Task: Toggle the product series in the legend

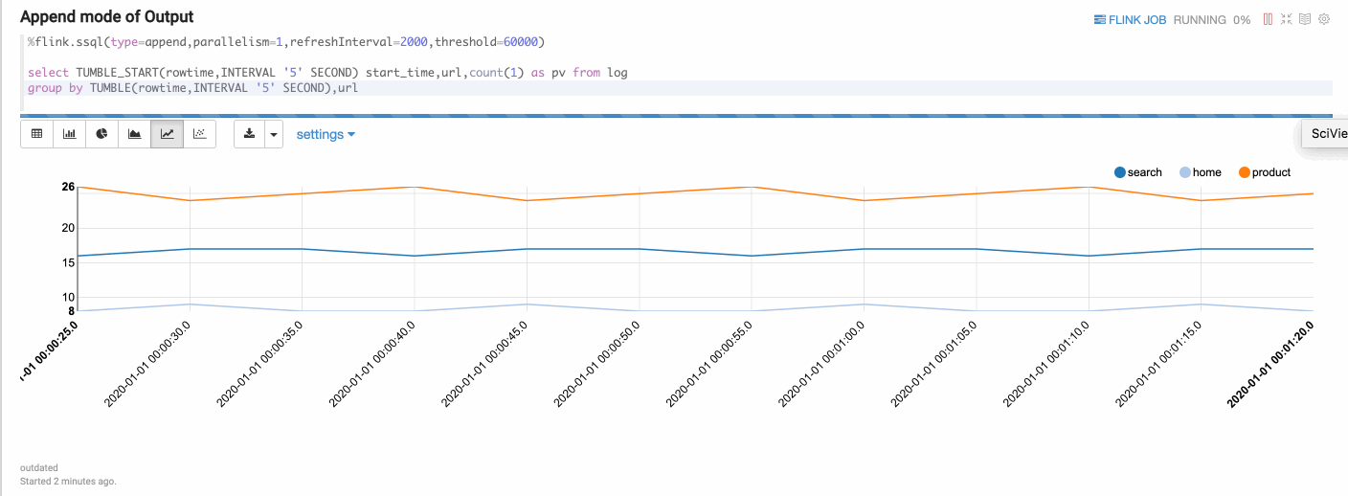Action: pyautogui.click(x=1265, y=172)
